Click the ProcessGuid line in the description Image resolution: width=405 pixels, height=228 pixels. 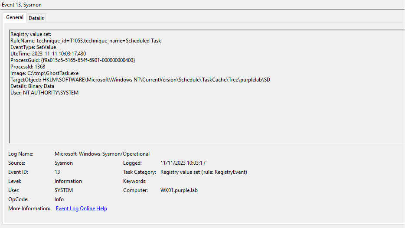(73, 60)
